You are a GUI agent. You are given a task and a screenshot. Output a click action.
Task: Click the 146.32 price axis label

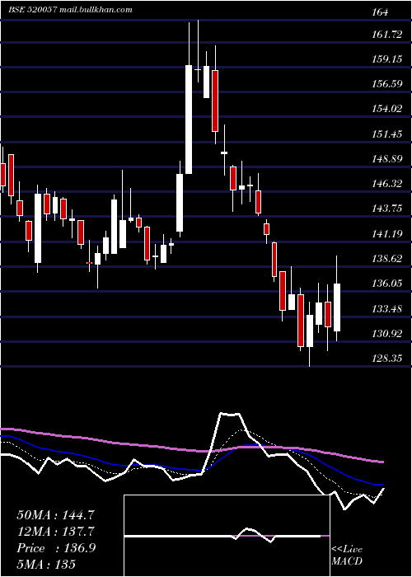tap(386, 184)
